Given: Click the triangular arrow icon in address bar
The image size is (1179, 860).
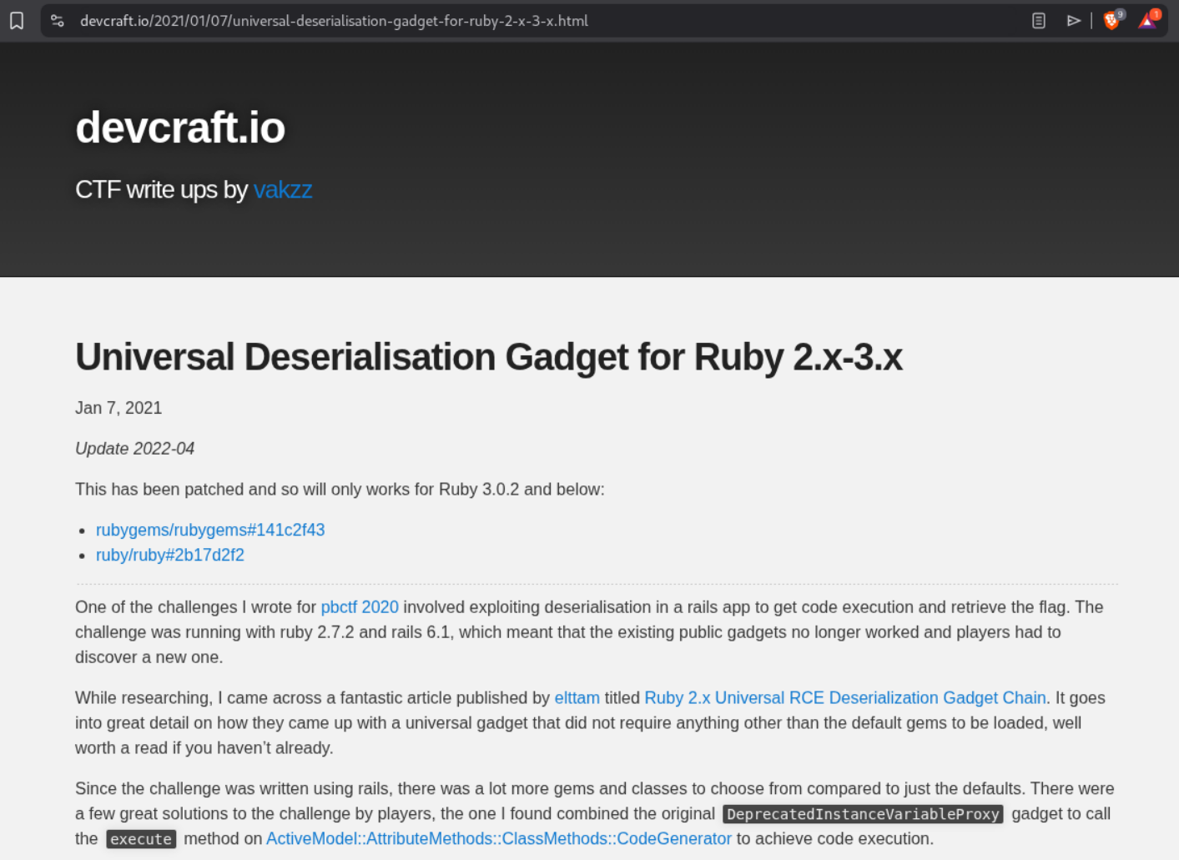Looking at the screenshot, I should pos(1074,21).
